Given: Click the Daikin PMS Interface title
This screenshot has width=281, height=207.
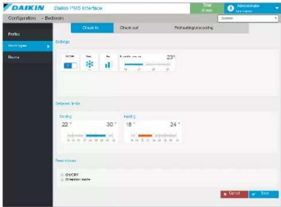Looking at the screenshot, I should [x=78, y=8].
